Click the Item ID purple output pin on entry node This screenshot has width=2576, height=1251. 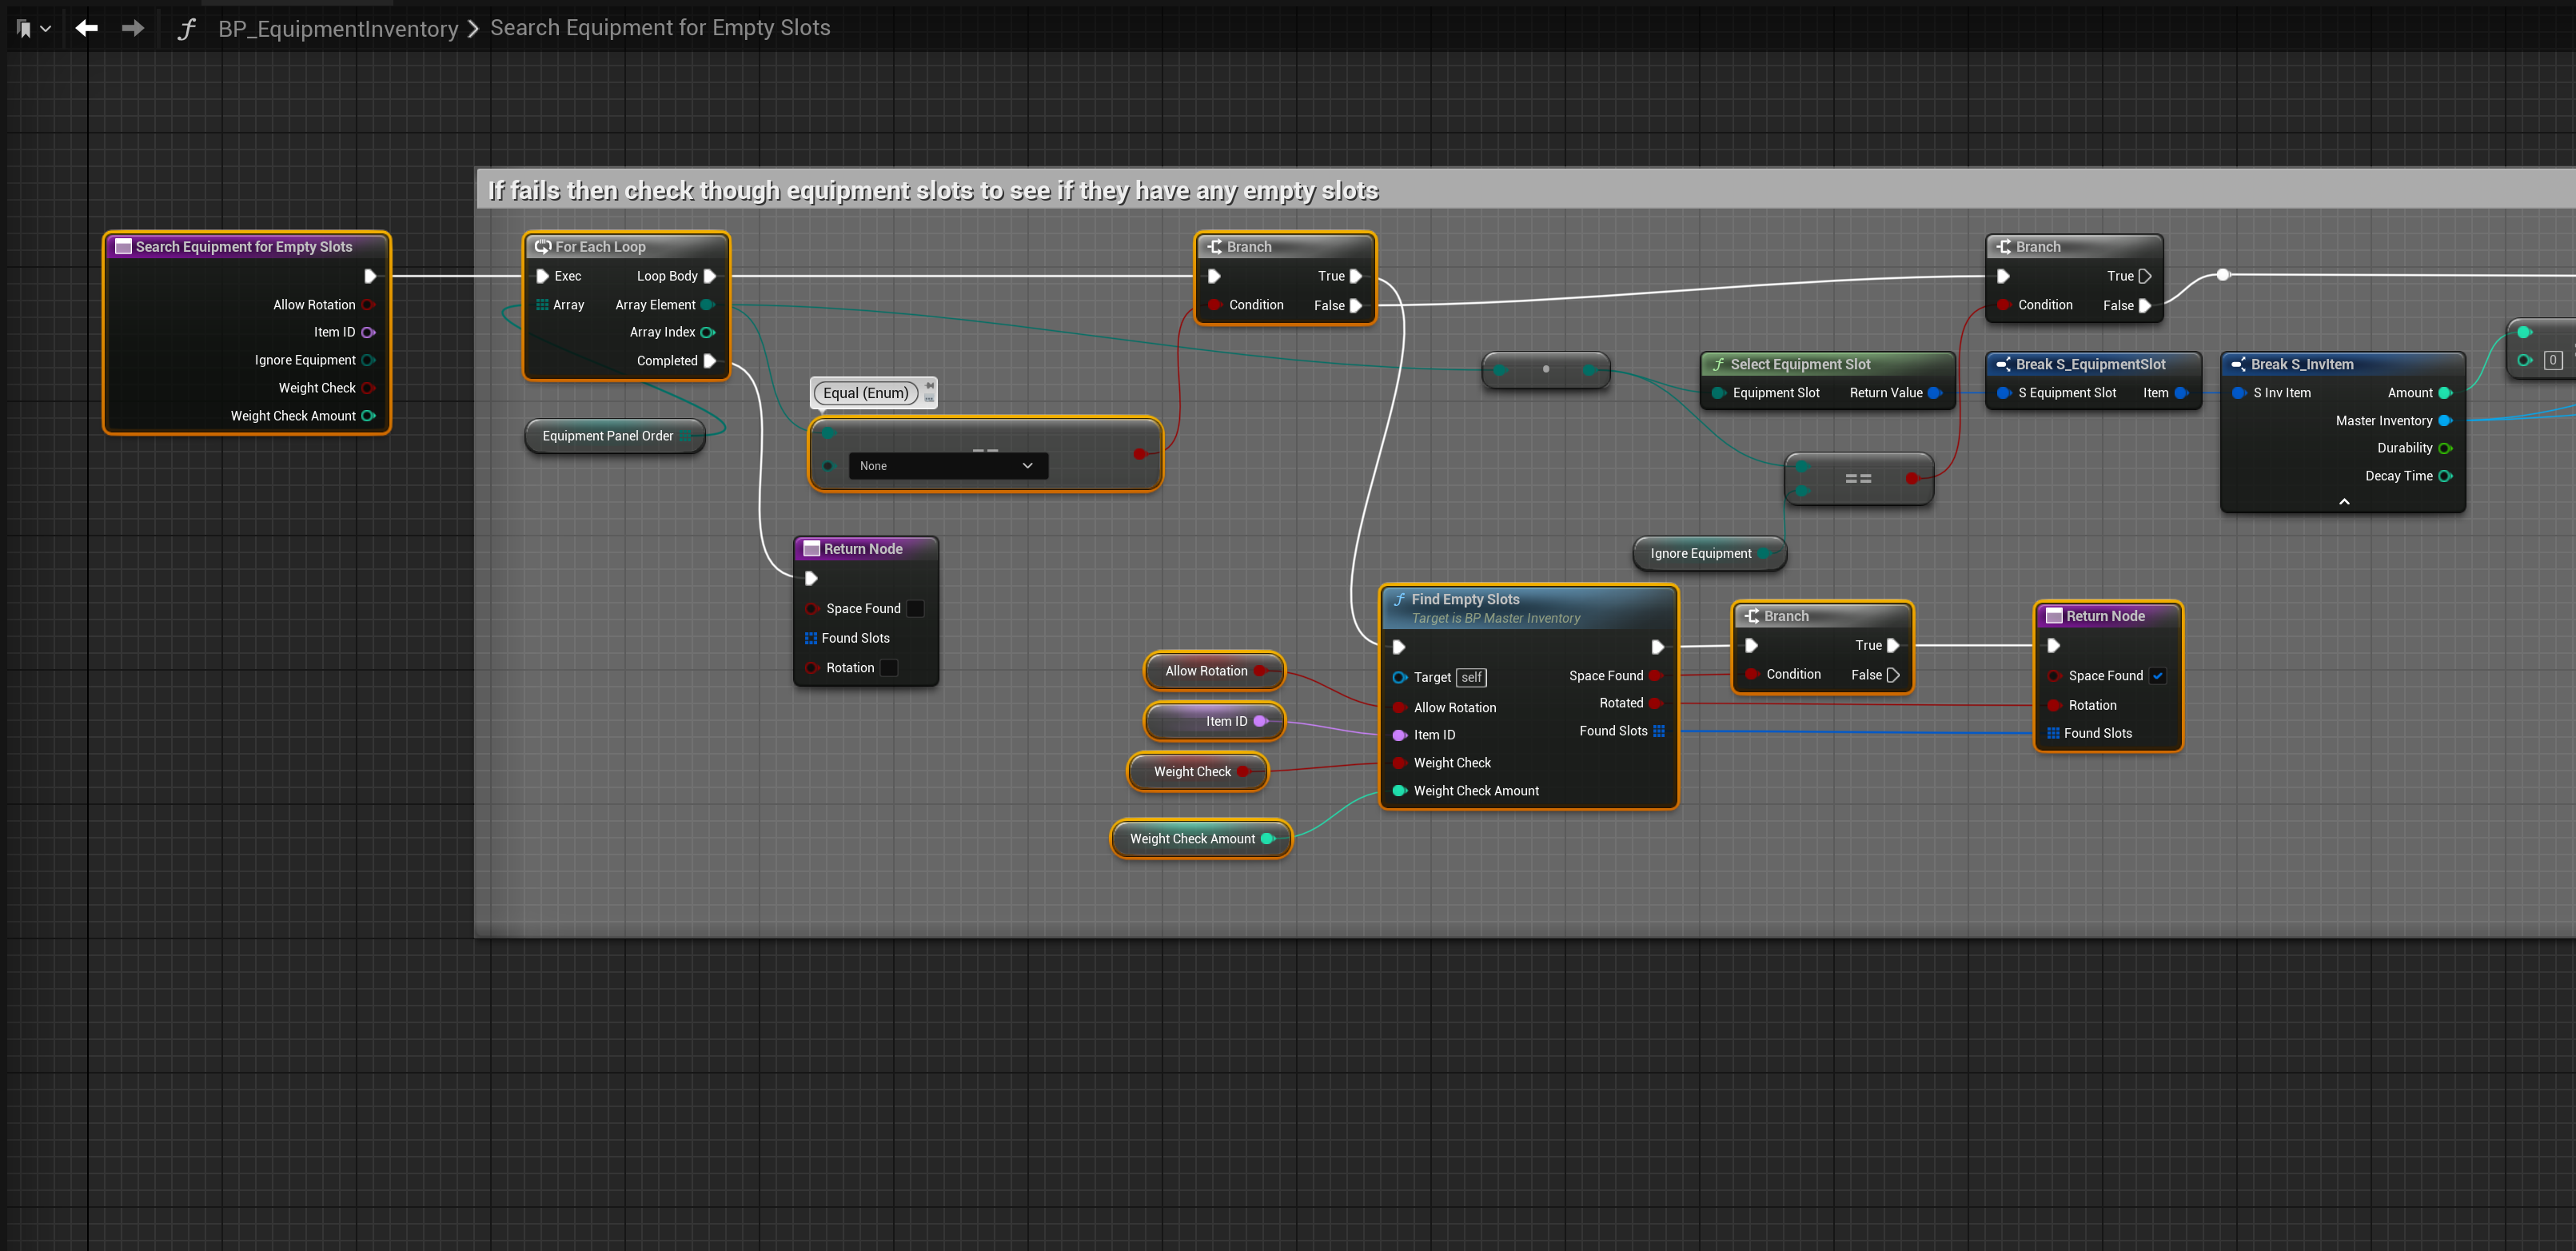tap(368, 332)
